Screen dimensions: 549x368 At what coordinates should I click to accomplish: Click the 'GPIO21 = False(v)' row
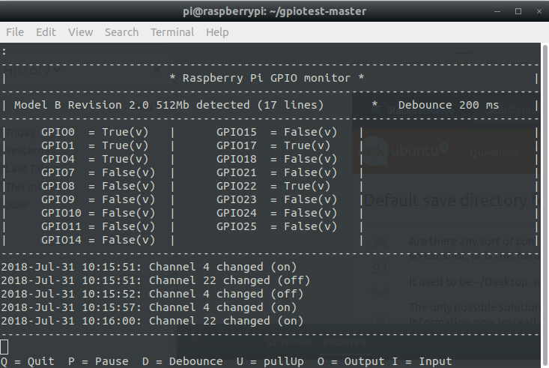(x=276, y=172)
